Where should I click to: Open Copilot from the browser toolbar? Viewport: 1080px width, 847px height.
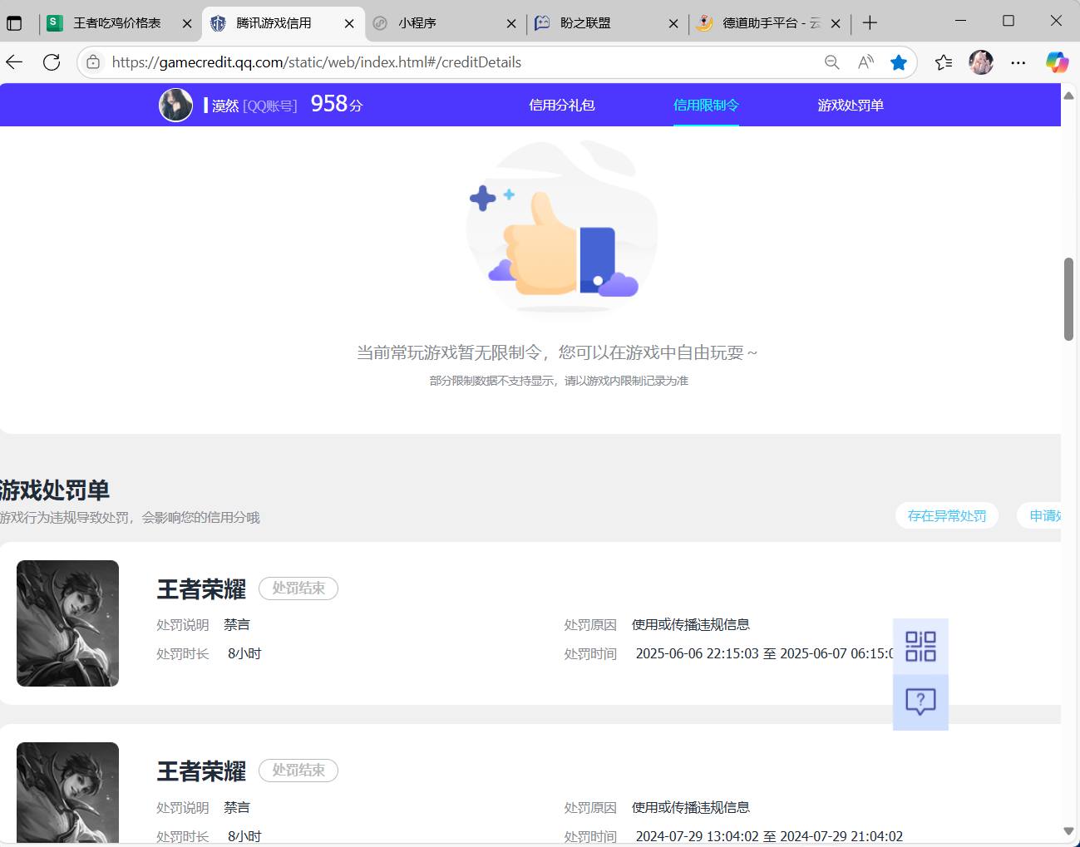pos(1057,62)
